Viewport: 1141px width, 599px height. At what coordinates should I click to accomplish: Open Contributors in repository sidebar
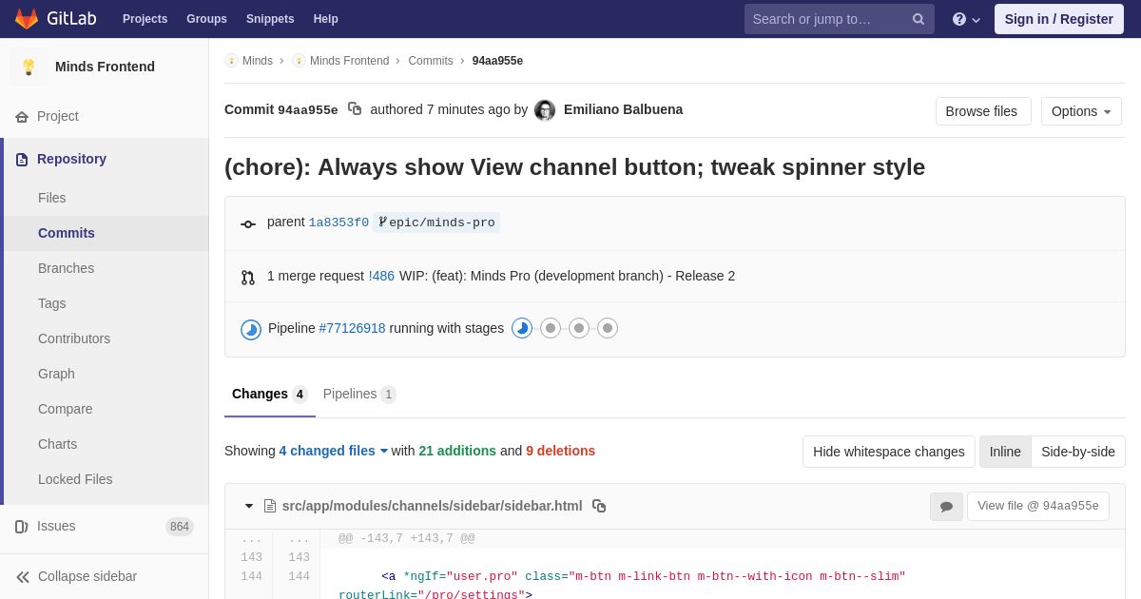[x=106, y=338]
